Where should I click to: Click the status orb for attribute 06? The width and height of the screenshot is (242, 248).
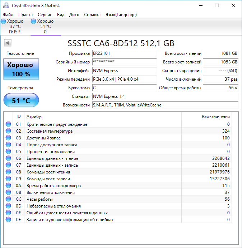pos(8,158)
